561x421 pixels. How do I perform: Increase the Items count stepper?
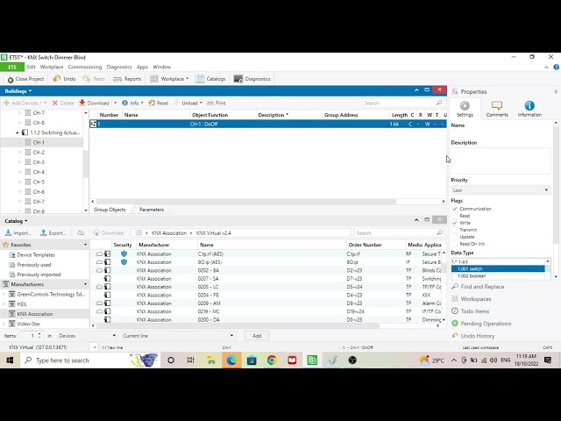tap(39, 333)
